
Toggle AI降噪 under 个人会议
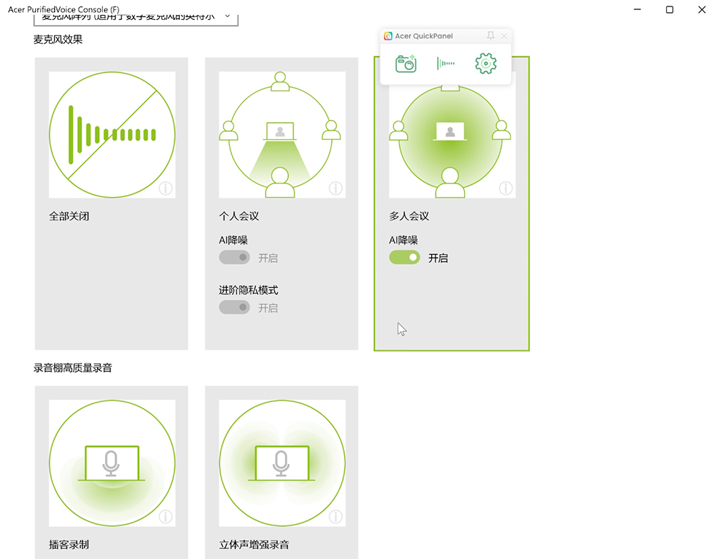[x=234, y=258]
